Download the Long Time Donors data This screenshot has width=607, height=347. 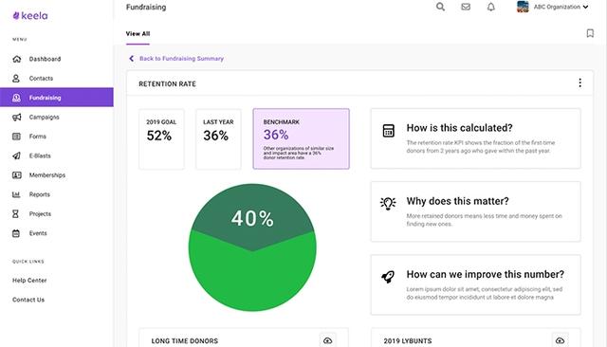[328, 340]
